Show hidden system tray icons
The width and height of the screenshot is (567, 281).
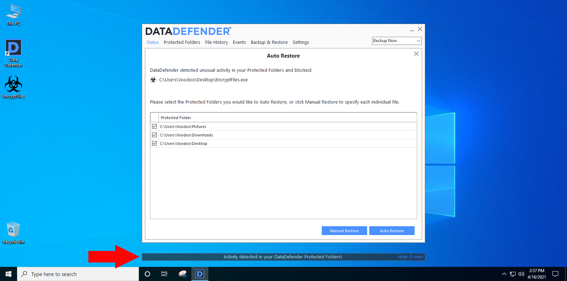click(x=504, y=274)
